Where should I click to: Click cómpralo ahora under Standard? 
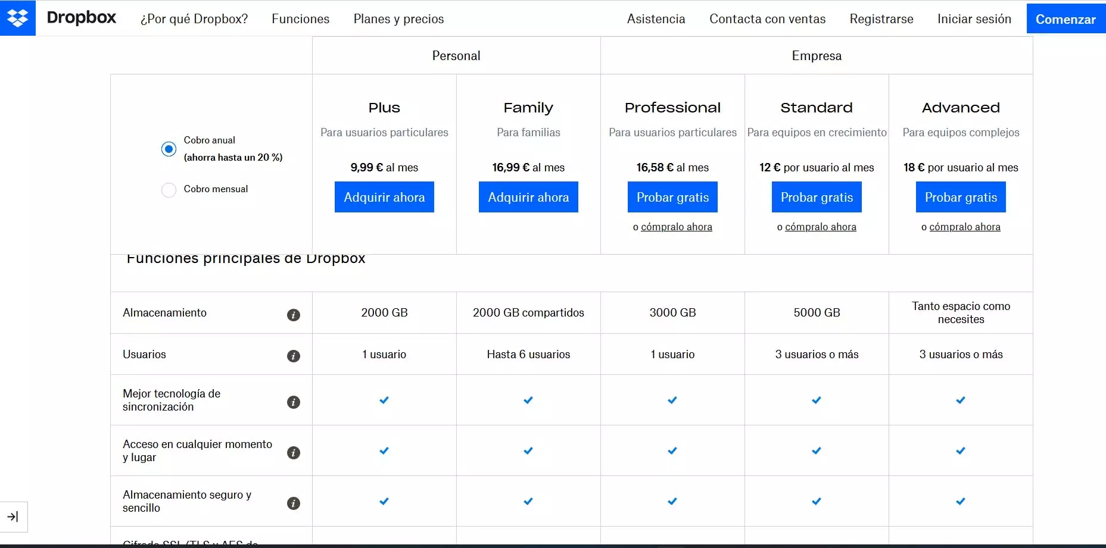coord(821,227)
